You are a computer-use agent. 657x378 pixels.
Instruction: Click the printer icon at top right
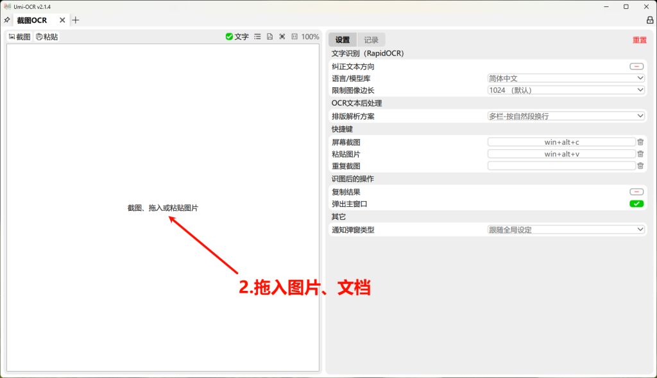(649, 20)
